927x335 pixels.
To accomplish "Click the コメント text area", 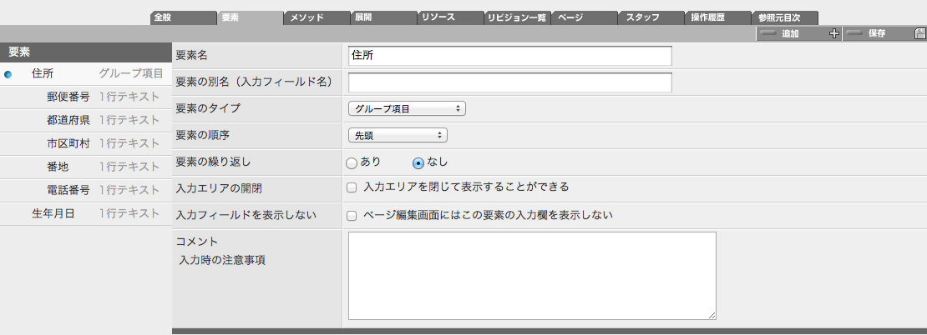I will (532, 276).
